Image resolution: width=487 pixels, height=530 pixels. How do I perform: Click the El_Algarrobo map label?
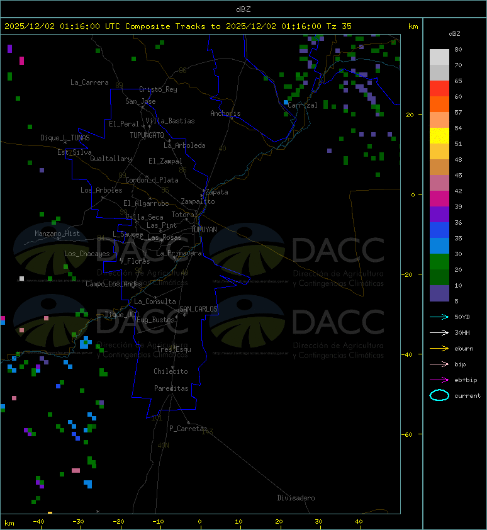tap(146, 203)
